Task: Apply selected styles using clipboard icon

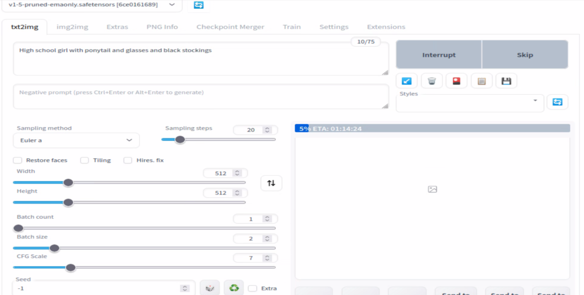Action: (x=482, y=81)
